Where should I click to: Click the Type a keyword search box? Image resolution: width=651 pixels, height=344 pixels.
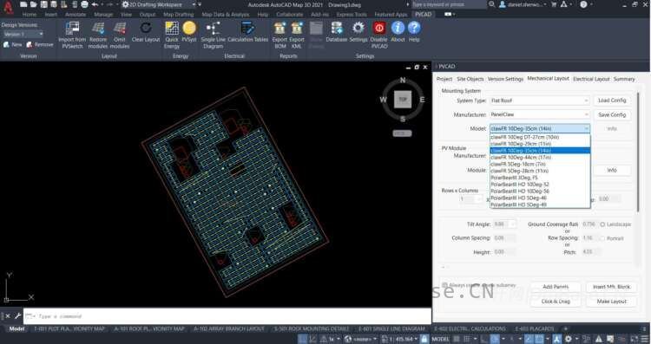click(x=449, y=4)
